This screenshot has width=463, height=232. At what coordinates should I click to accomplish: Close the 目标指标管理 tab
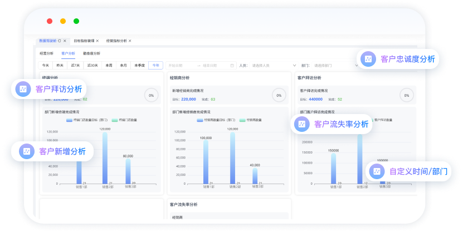pos(98,41)
